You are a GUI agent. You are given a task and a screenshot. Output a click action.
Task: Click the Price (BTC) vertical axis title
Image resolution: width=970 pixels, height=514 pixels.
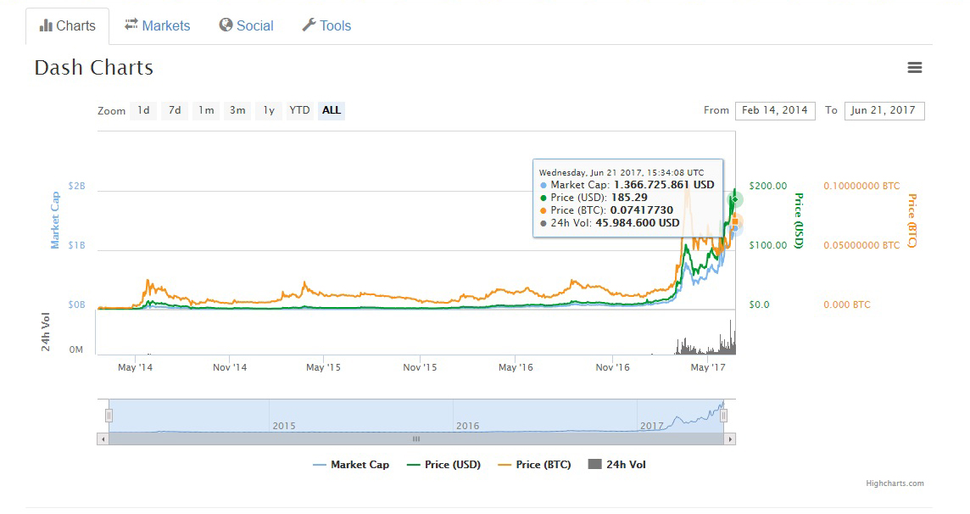(x=911, y=221)
